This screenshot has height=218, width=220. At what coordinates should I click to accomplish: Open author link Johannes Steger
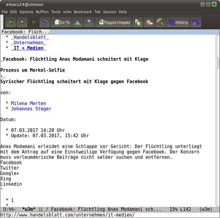coord(31,109)
